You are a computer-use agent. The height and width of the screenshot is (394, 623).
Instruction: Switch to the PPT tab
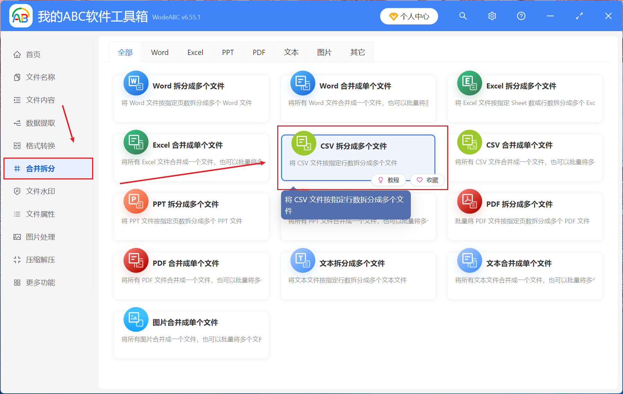228,52
